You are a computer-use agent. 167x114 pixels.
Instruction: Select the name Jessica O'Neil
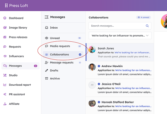(111, 84)
